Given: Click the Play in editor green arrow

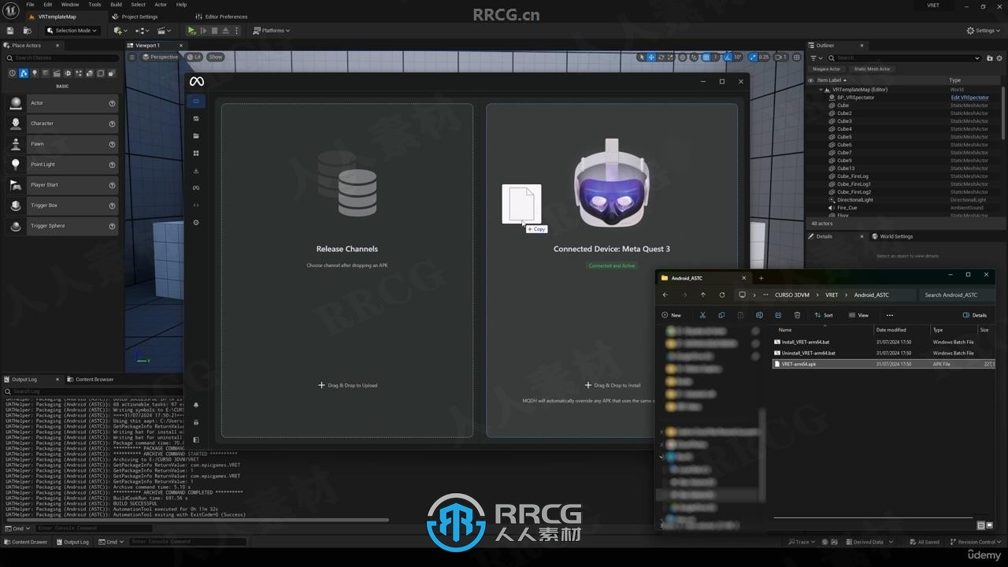Looking at the screenshot, I should [x=191, y=31].
